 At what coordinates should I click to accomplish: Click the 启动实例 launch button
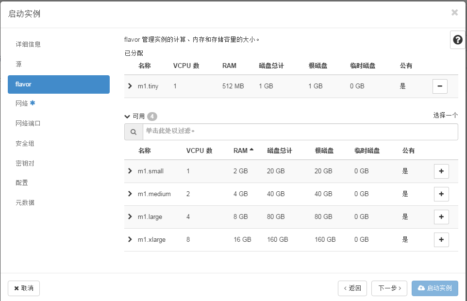[435, 288]
